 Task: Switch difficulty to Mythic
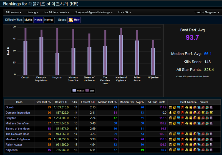28,20
